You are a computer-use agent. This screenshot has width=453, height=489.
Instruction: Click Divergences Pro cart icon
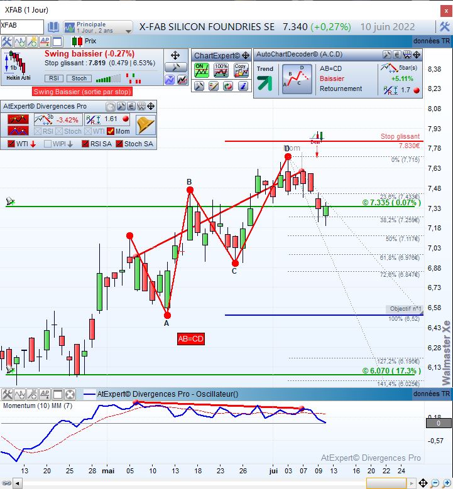(141, 107)
